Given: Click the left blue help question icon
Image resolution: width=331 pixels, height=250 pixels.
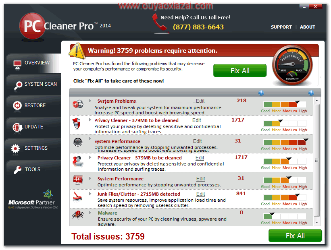Looking at the screenshot, I should coord(261,93).
